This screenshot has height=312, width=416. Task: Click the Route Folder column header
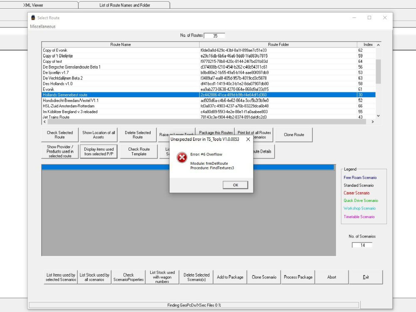coord(278,45)
